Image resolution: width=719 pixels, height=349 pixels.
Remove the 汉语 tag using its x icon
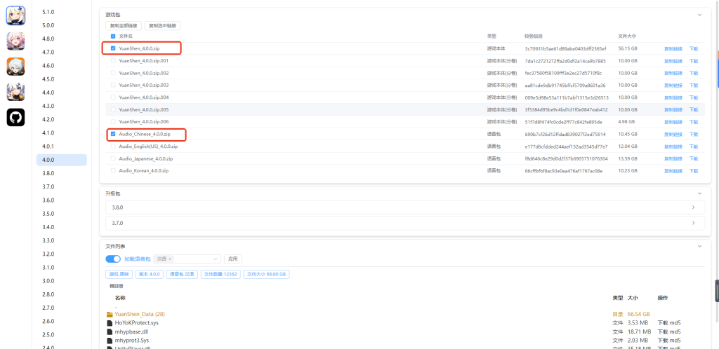click(170, 259)
